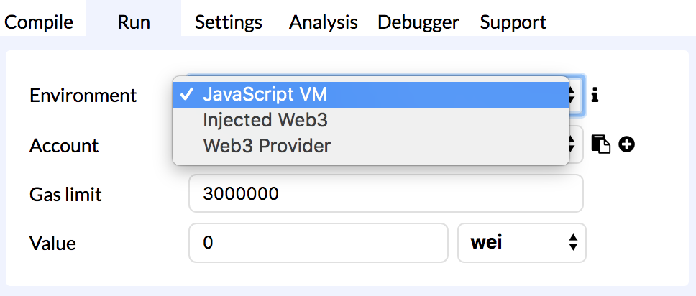Open the Analysis tab
This screenshot has width=696, height=296.
pyautogui.click(x=324, y=22)
